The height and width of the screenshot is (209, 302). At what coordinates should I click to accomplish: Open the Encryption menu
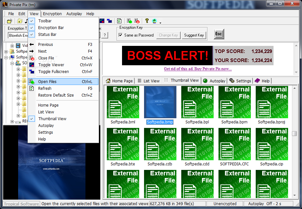tap(52, 14)
